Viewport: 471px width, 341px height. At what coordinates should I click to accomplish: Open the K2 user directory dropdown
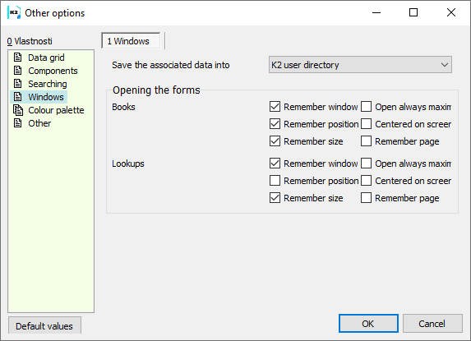(x=360, y=65)
